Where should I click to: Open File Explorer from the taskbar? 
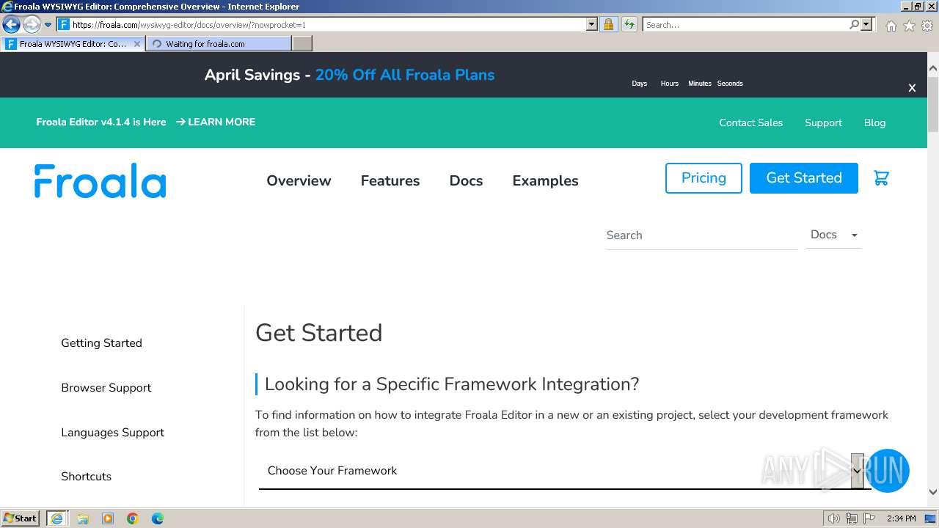83,518
